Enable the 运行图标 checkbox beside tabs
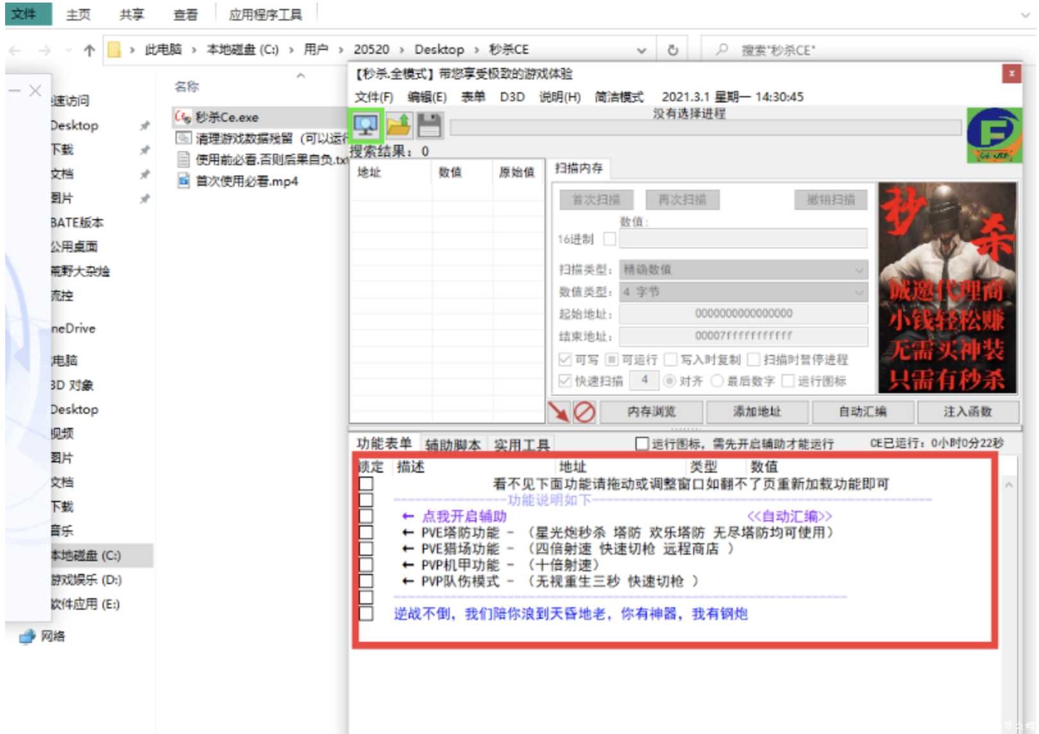 [641, 443]
